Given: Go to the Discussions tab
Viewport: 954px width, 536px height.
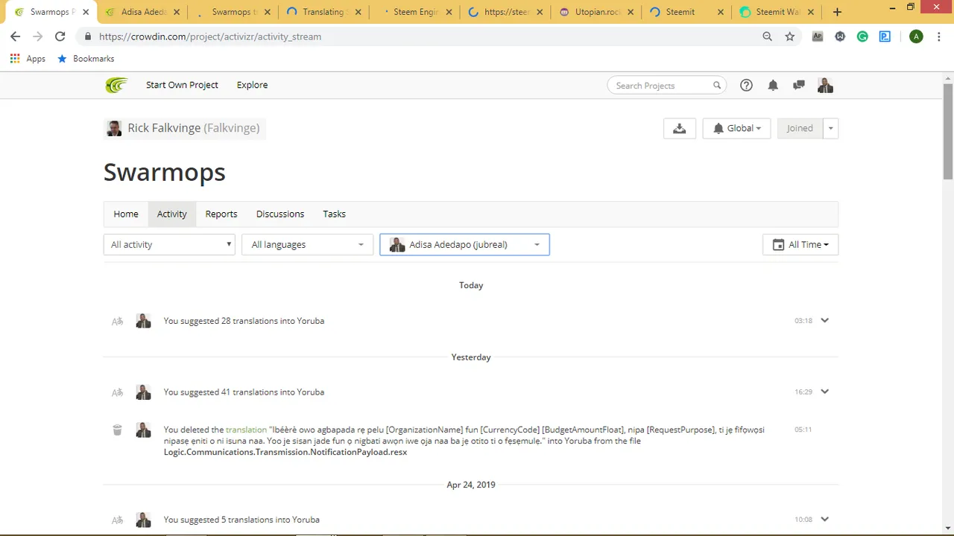Looking at the screenshot, I should (x=280, y=214).
